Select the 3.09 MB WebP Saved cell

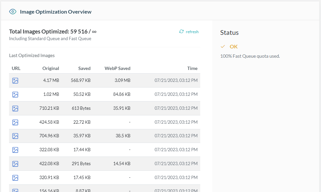pos(122,81)
